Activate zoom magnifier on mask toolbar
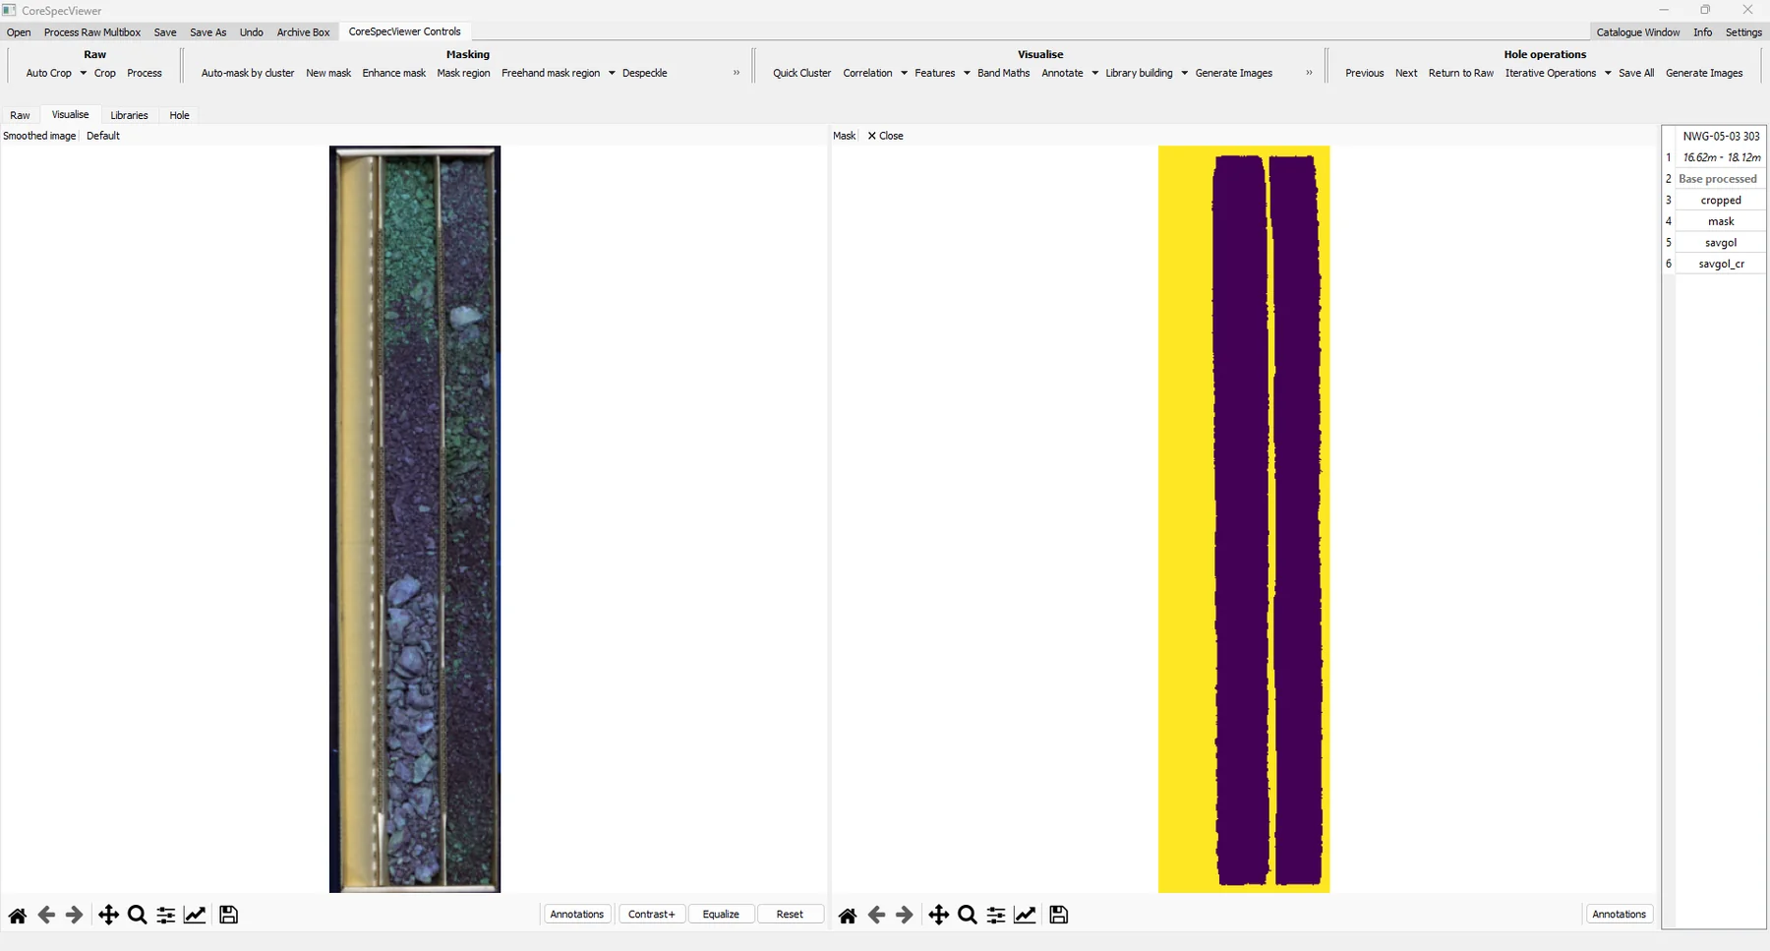Image resolution: width=1770 pixels, height=951 pixels. [968, 915]
